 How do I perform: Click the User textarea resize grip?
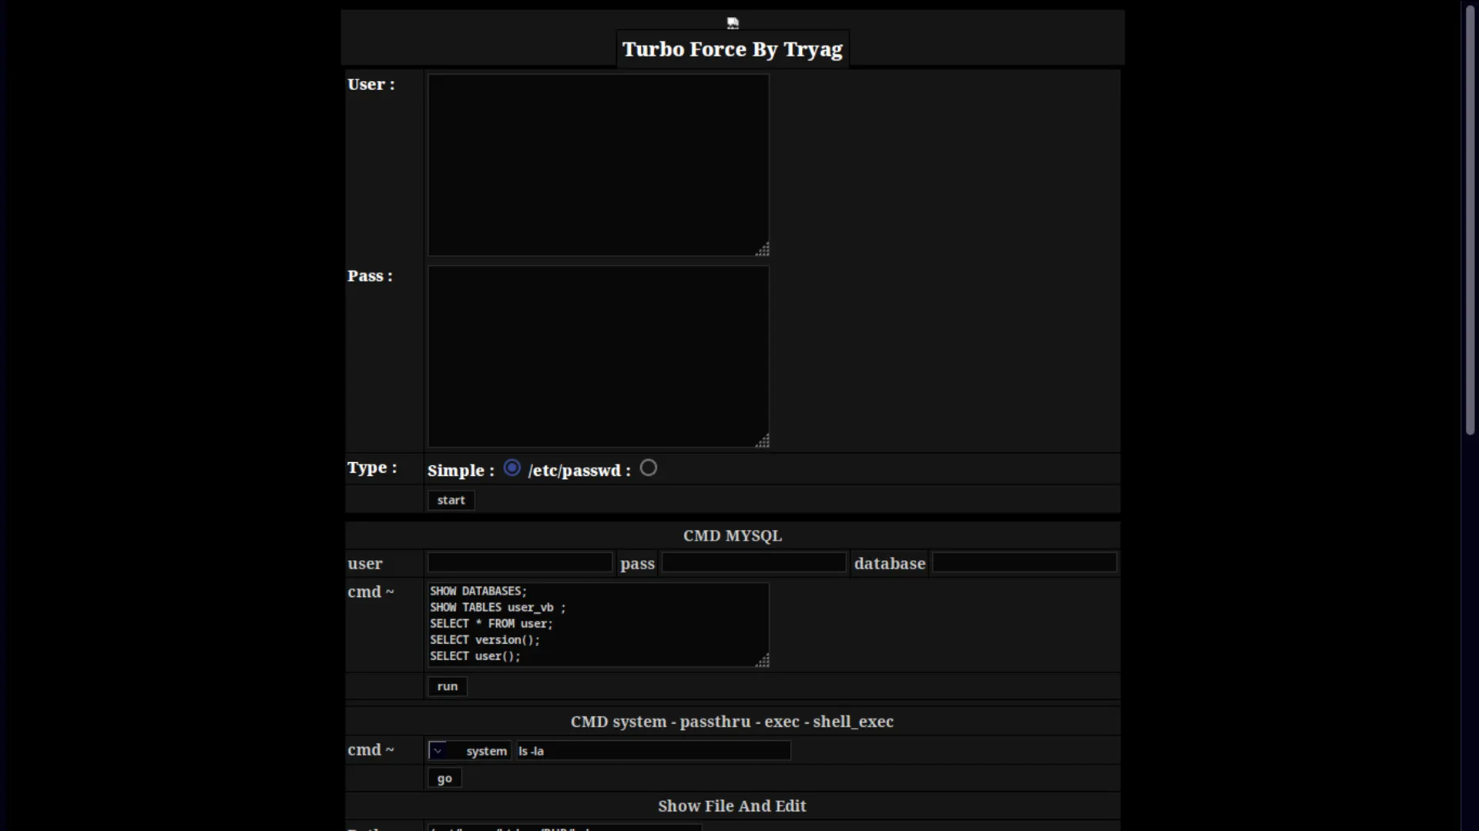click(763, 250)
